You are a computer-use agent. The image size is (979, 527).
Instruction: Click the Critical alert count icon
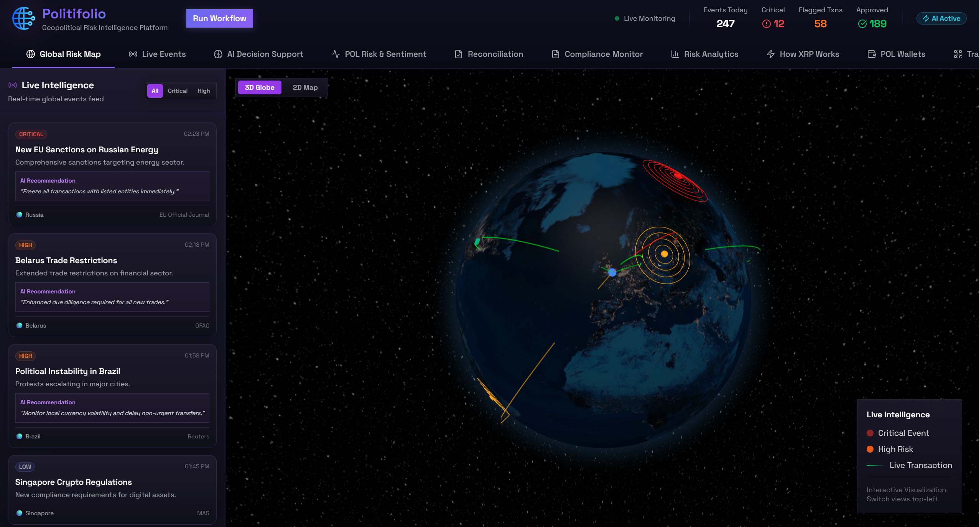point(766,24)
